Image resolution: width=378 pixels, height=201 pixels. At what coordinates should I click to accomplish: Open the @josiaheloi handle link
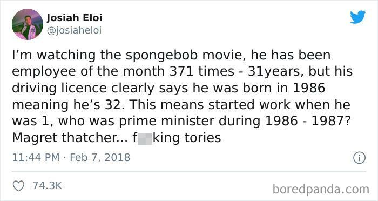point(74,31)
